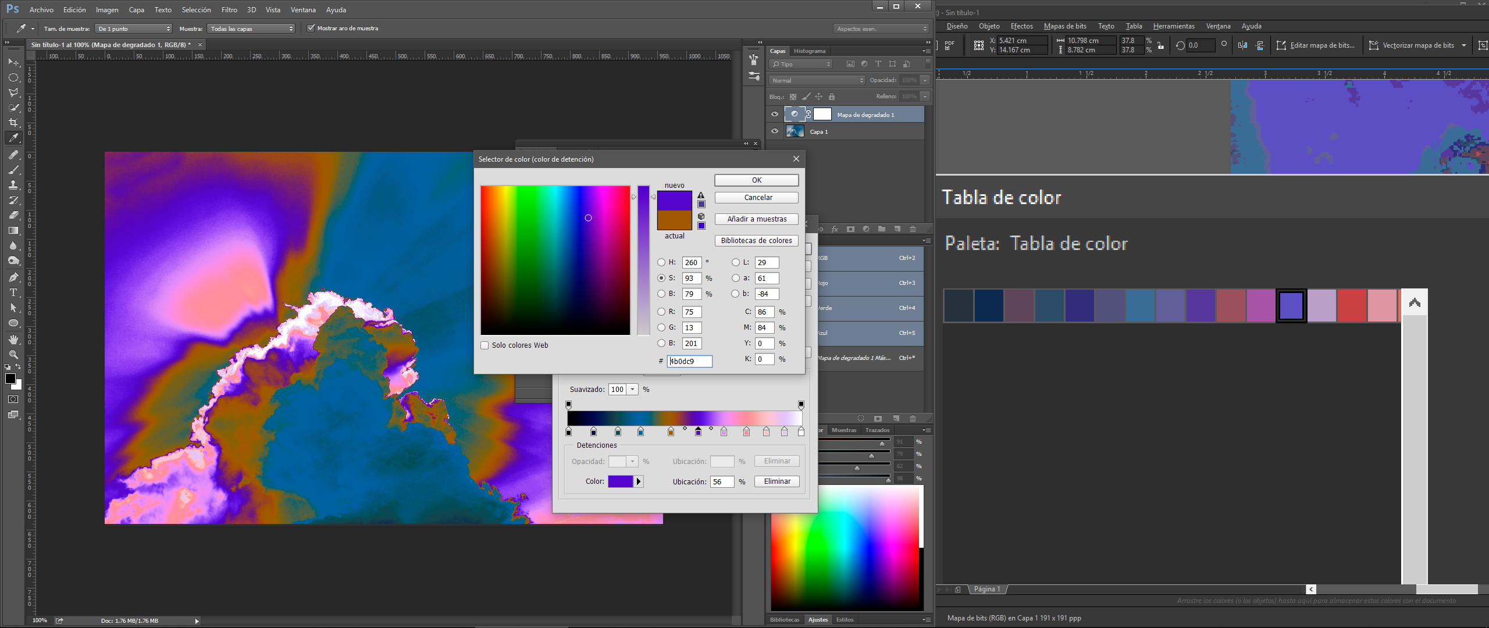This screenshot has width=1489, height=628.
Task: Open the stop Color picker arrow
Action: (x=638, y=481)
